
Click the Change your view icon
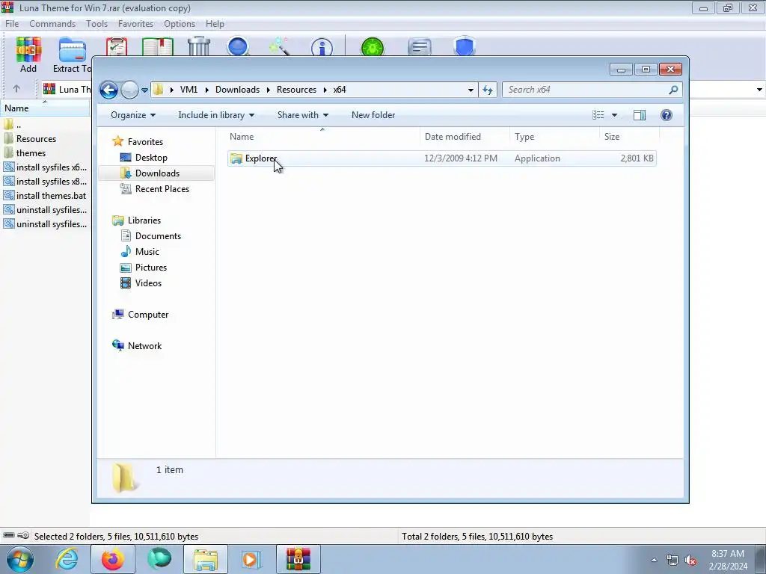click(x=598, y=115)
